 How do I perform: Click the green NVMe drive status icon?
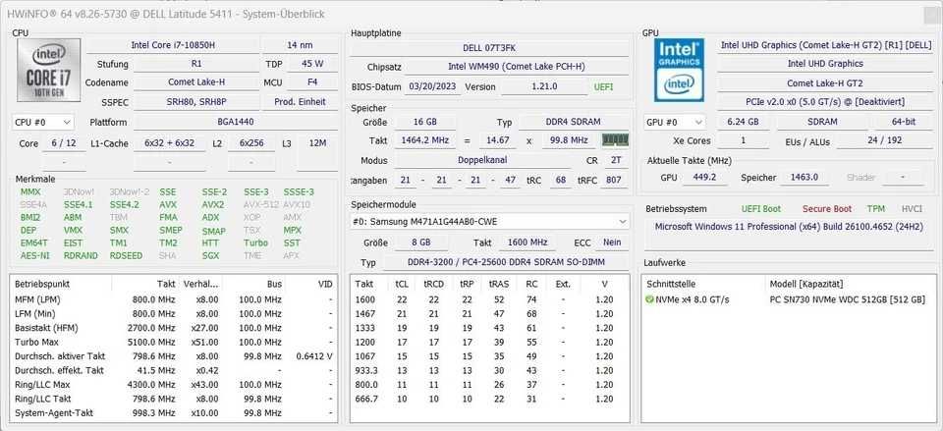click(x=649, y=299)
